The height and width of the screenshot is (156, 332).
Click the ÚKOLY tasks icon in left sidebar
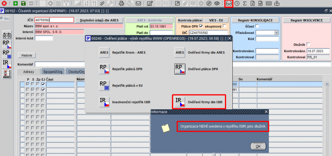[x=7, y=74]
